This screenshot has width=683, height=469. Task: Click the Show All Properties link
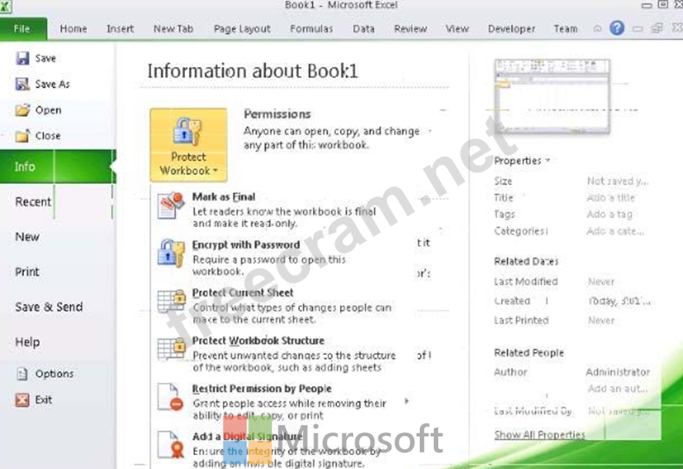[540, 434]
